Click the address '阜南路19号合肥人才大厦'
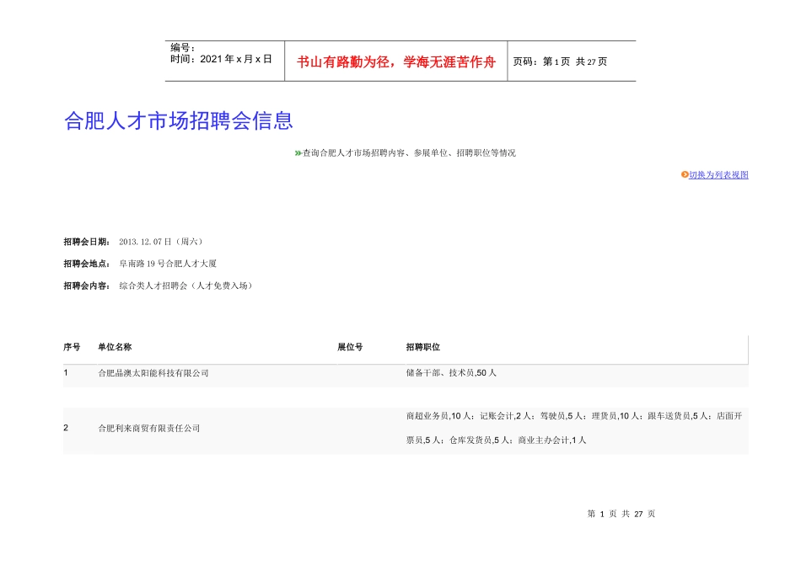The image size is (801, 566). [168, 264]
